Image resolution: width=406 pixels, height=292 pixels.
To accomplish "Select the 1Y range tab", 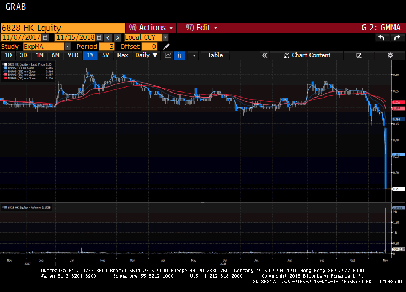I will pos(90,55).
